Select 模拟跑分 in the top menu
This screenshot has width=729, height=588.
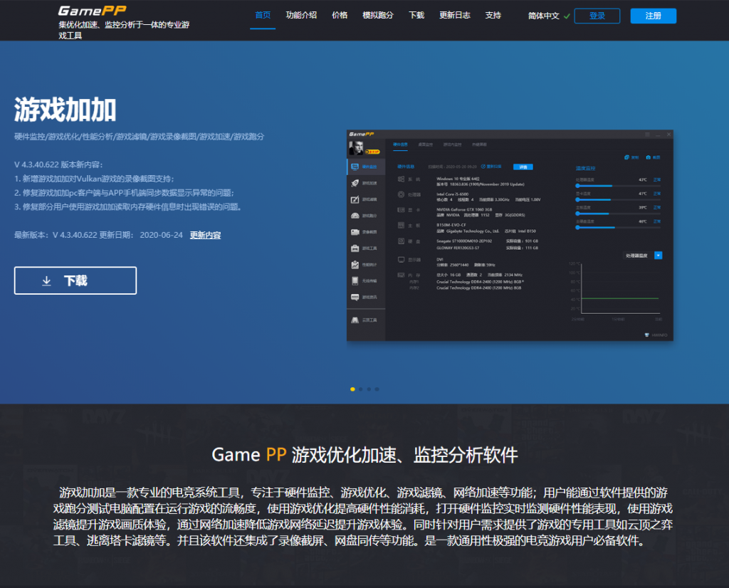pyautogui.click(x=377, y=15)
